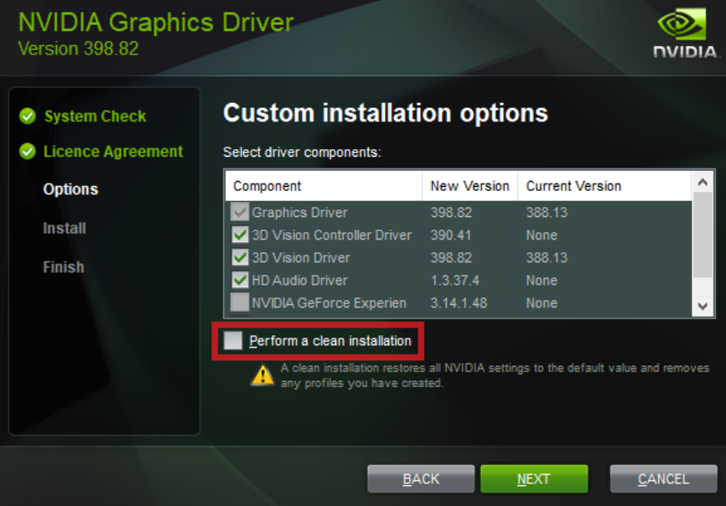726x506 pixels.
Task: Click the CANCEL button
Action: pyautogui.click(x=663, y=478)
